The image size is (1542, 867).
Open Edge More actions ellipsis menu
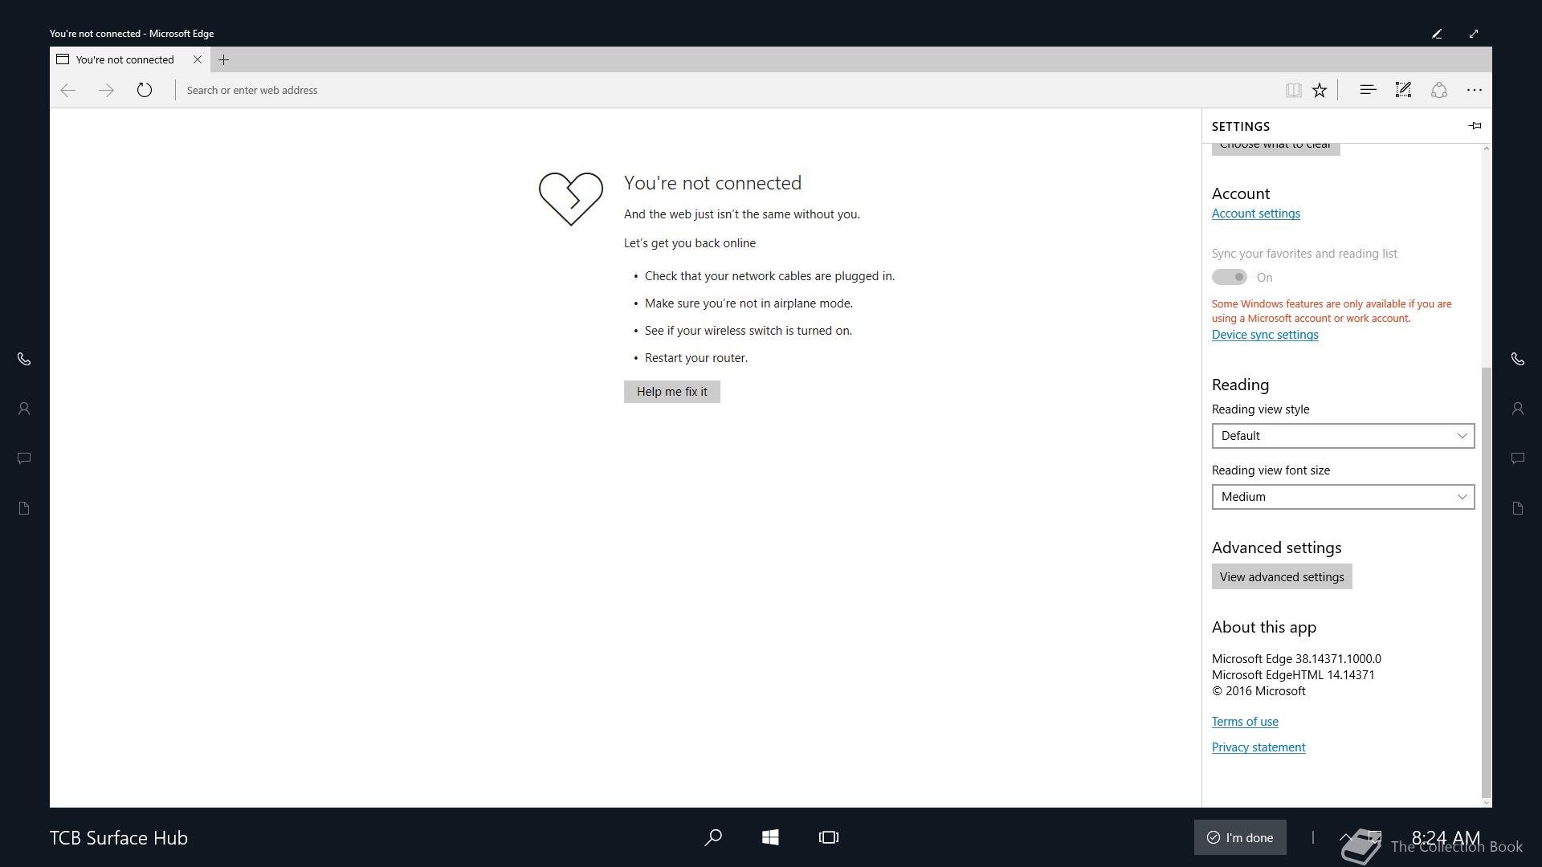[x=1475, y=90]
